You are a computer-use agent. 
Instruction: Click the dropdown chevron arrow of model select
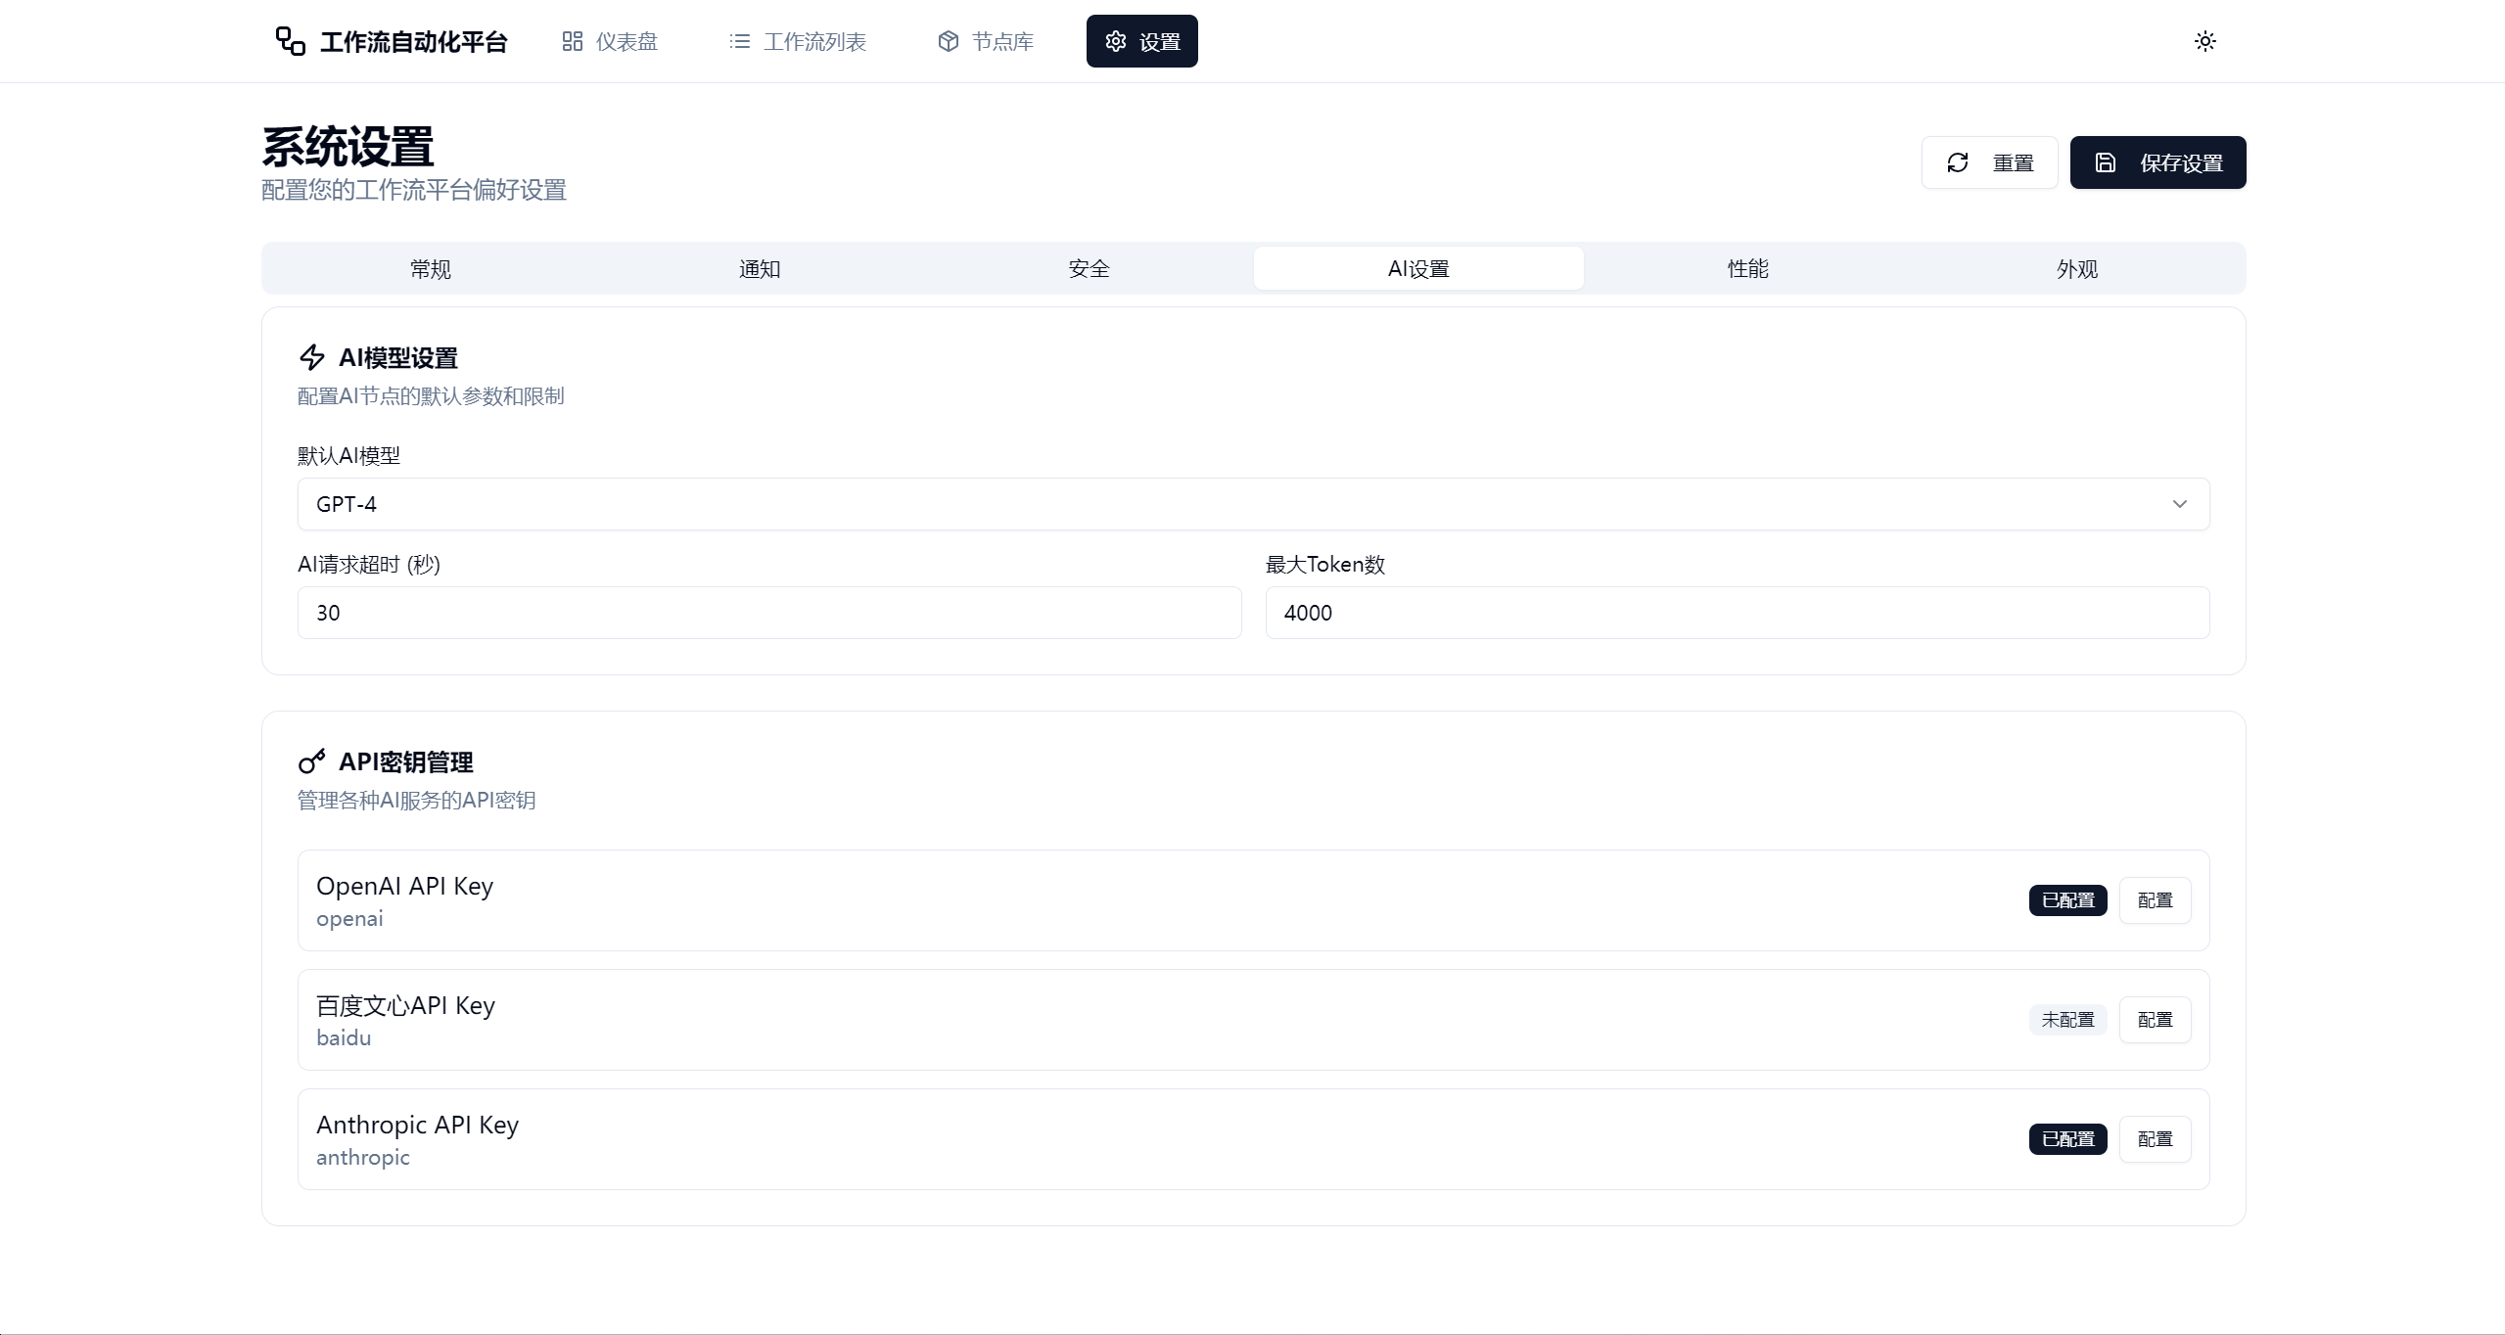pyautogui.click(x=2179, y=504)
